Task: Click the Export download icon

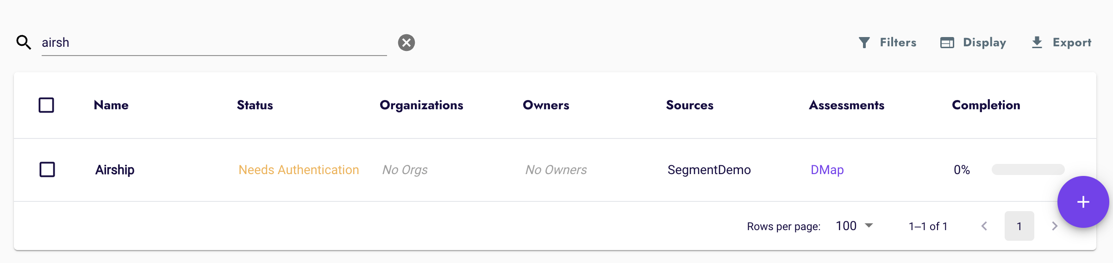Action: pyautogui.click(x=1037, y=43)
